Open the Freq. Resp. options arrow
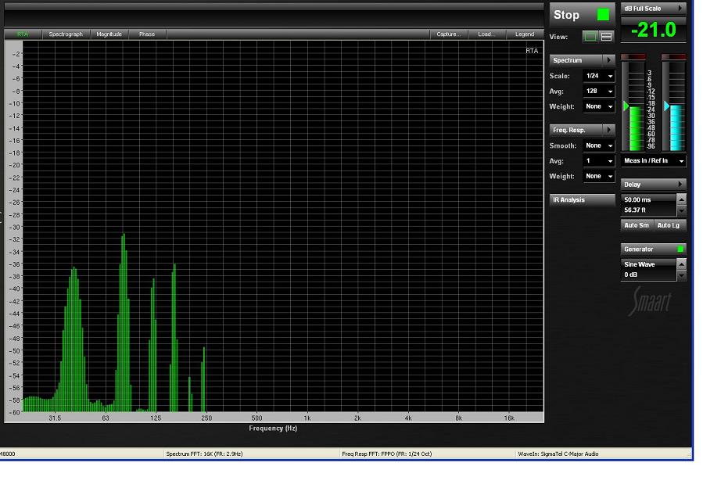703x488 pixels. pyautogui.click(x=609, y=130)
